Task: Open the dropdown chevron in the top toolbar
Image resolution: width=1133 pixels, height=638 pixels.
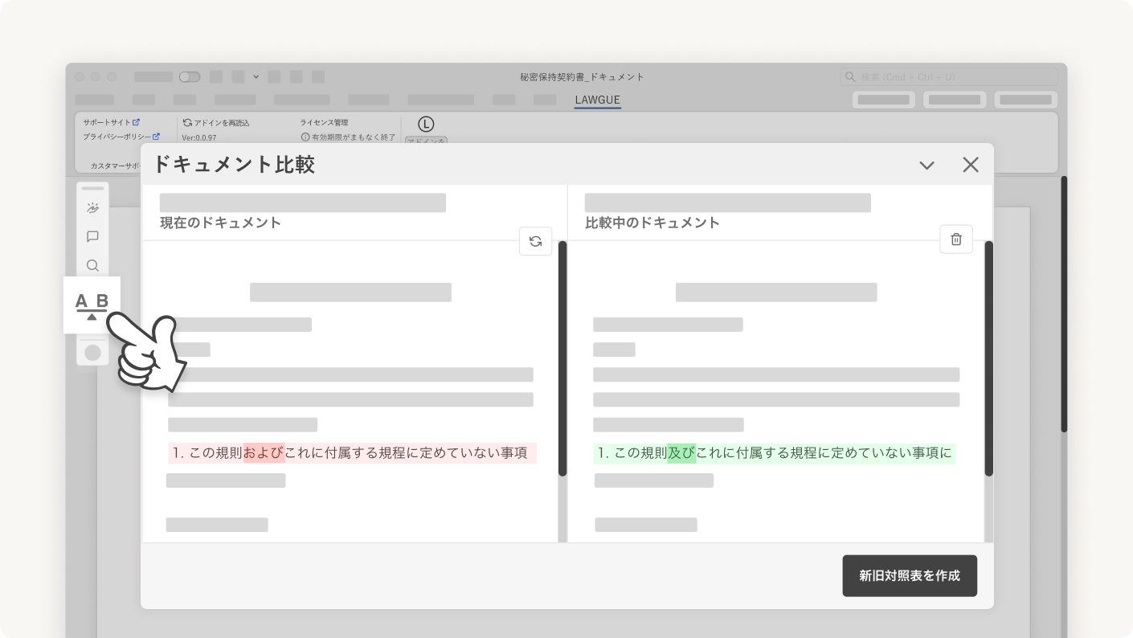Action: tap(256, 76)
